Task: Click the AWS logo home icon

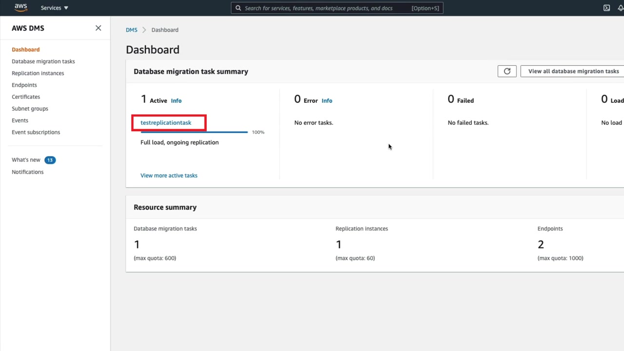Action: tap(20, 8)
